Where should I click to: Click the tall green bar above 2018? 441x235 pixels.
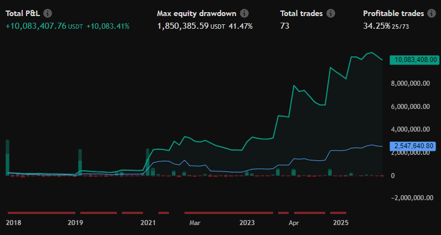click(x=8, y=158)
